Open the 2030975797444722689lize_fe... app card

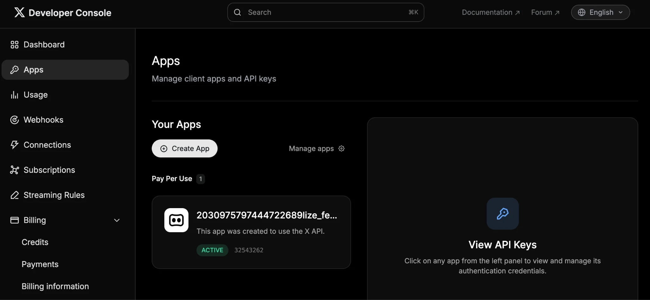251,232
